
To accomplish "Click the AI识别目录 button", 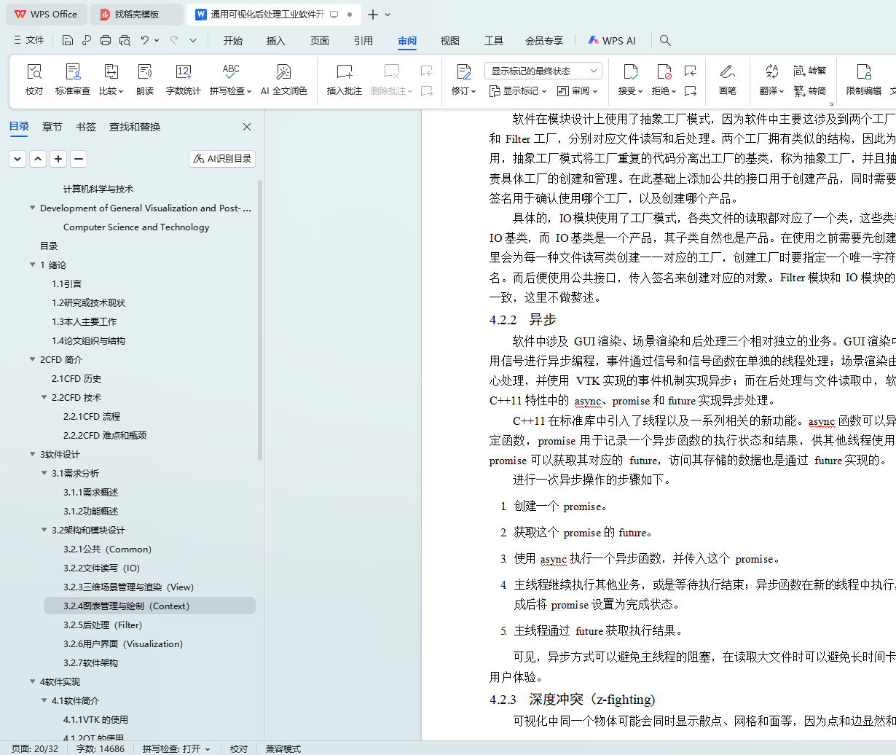I will [222, 158].
